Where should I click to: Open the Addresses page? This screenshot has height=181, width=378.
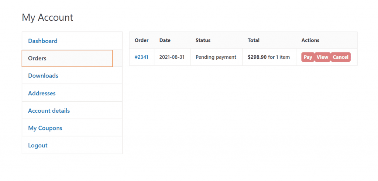point(42,93)
